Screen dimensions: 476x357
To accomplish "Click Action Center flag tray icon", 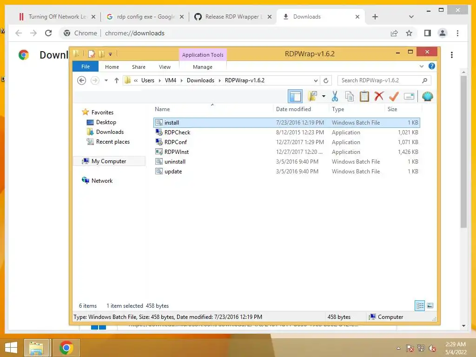I will coord(410,348).
